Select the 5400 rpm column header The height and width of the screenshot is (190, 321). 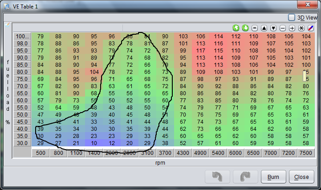tap(218, 153)
